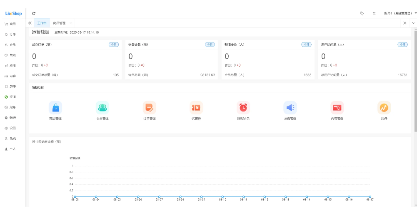Click the 今日 badge on 成交订单 card

pos(114,45)
